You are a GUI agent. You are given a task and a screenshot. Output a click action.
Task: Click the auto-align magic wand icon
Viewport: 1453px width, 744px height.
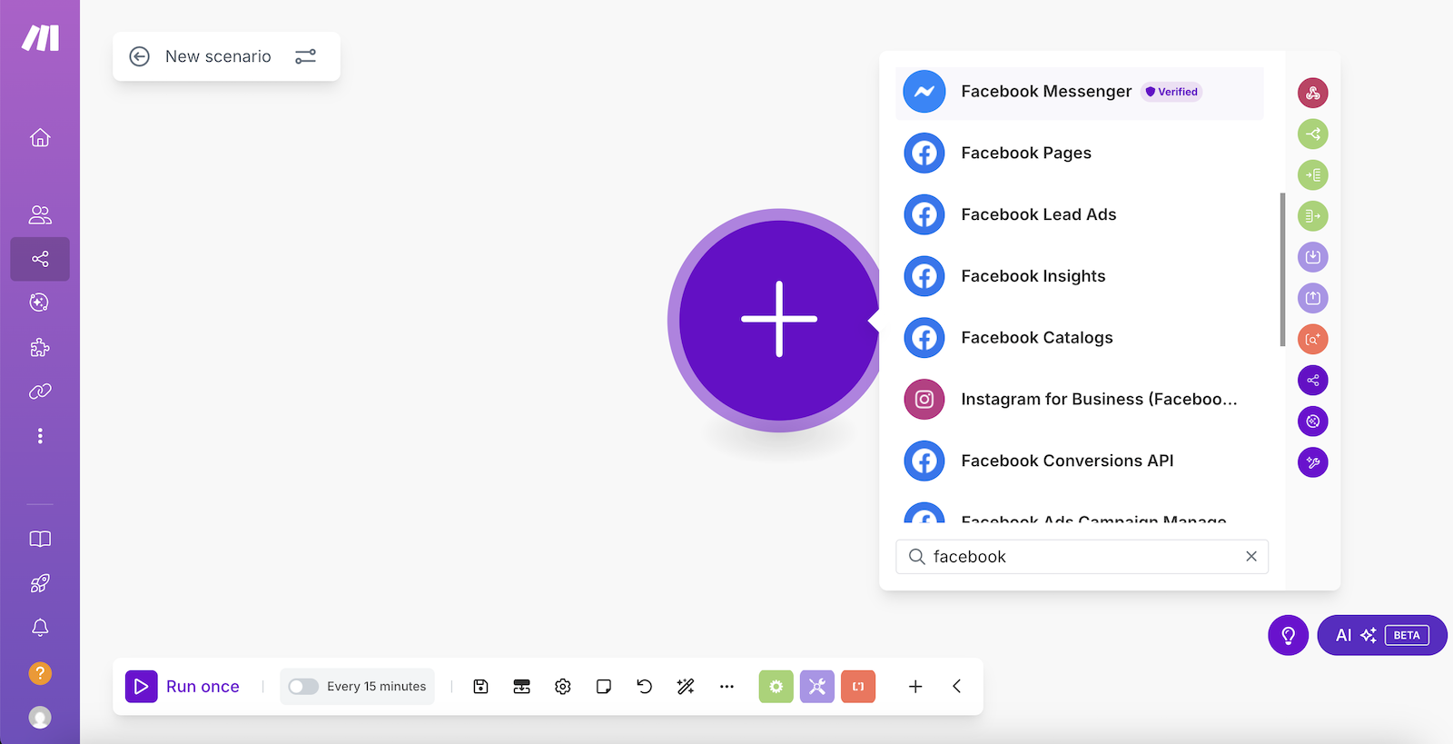(686, 687)
